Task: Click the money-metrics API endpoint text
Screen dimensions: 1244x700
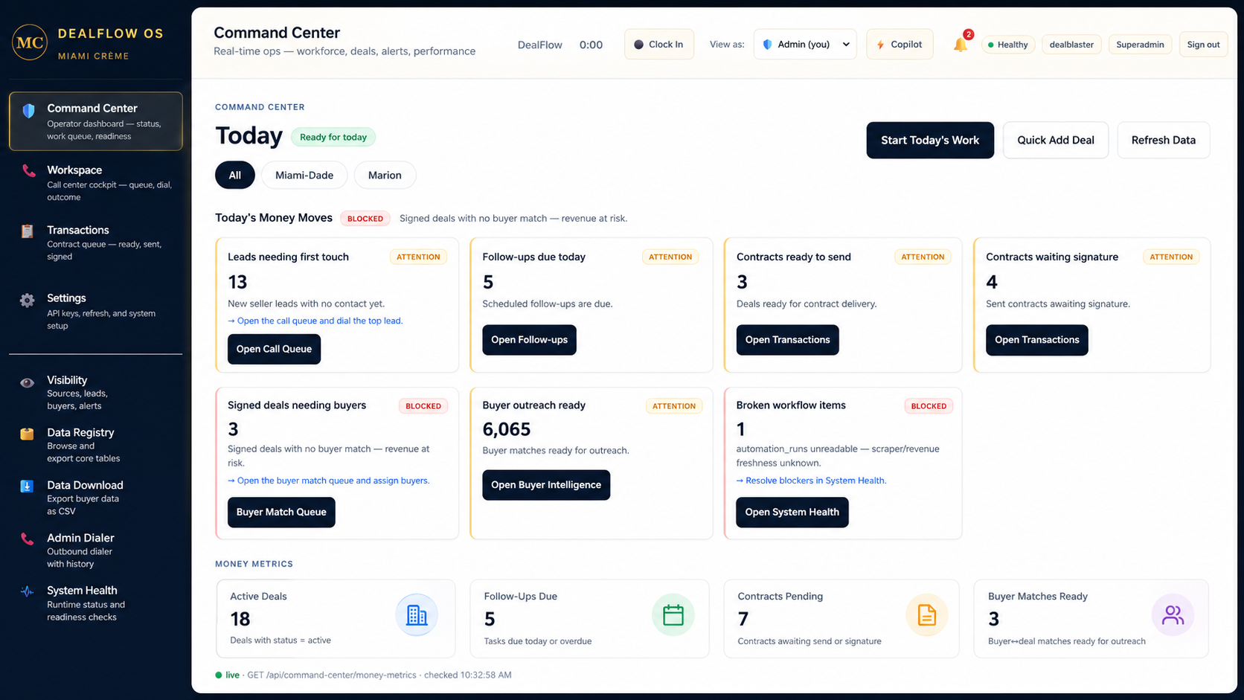Action: [331, 675]
